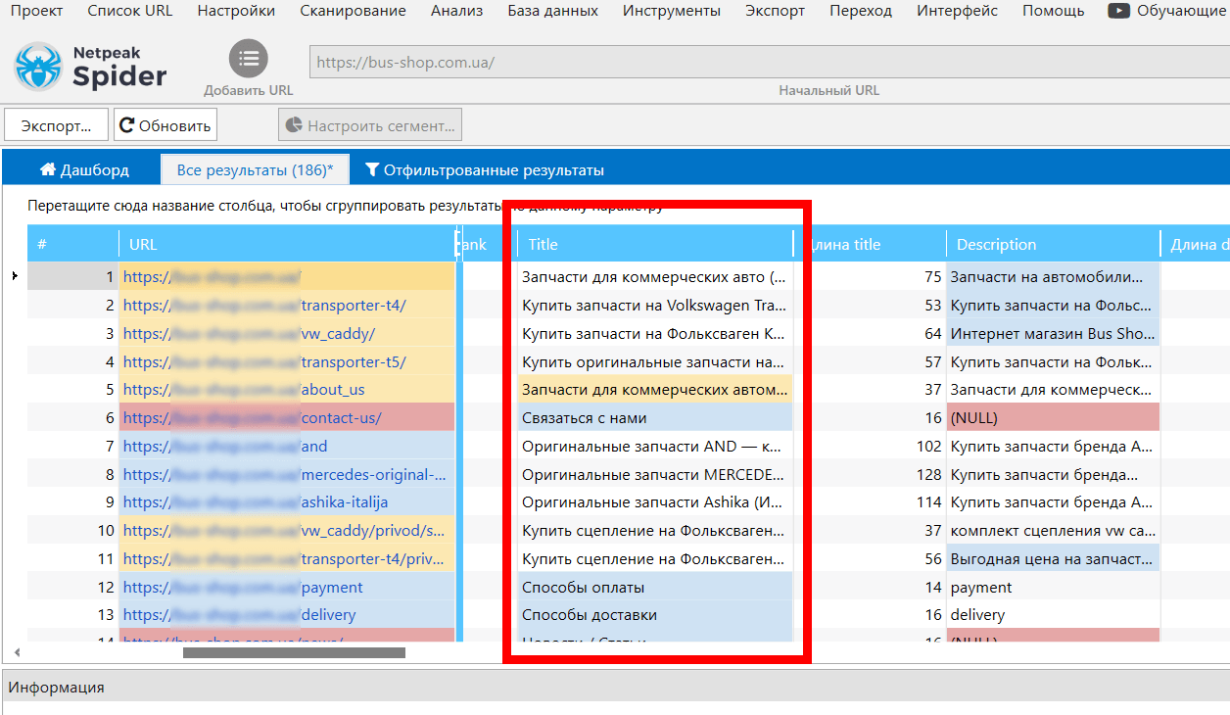Click the (NULL) description in row 6
The height and width of the screenshot is (715, 1230).
(x=1053, y=417)
